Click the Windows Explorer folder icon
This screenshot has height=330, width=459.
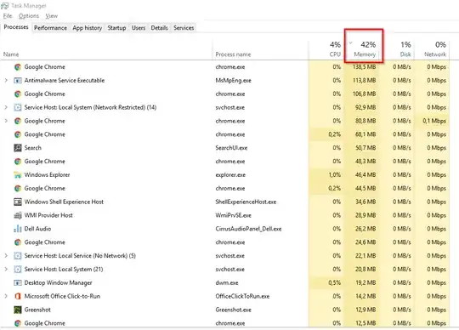click(18, 175)
